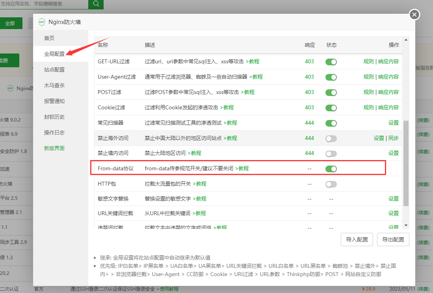The image size is (433, 293).
Task: View the 教程 link in the HTTP包 row
Action: 200,184
